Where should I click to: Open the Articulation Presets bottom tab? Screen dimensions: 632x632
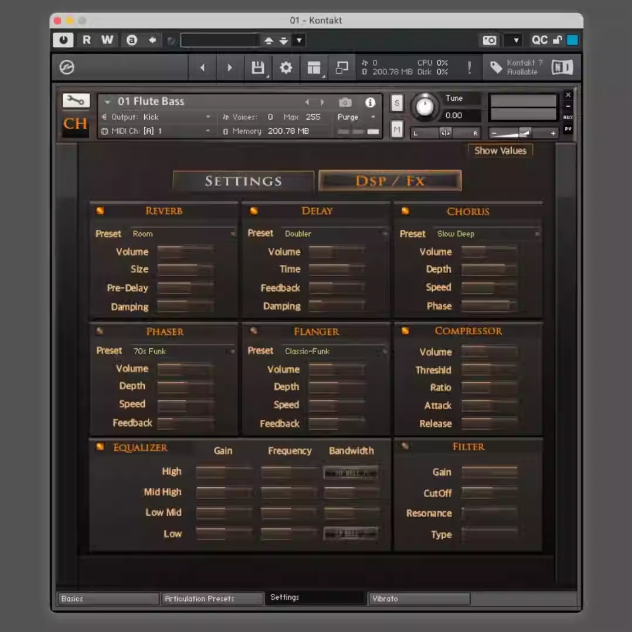pyautogui.click(x=212, y=599)
